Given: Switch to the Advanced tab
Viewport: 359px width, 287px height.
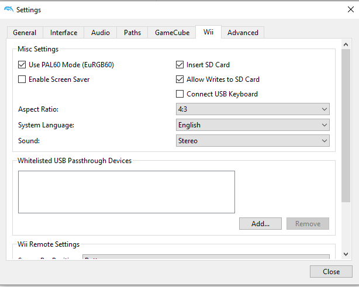Looking at the screenshot, I should [x=243, y=33].
